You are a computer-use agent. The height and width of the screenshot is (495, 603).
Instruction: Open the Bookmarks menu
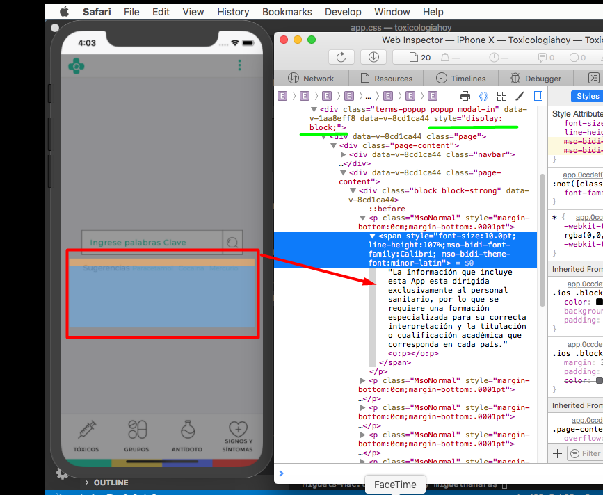click(x=287, y=12)
